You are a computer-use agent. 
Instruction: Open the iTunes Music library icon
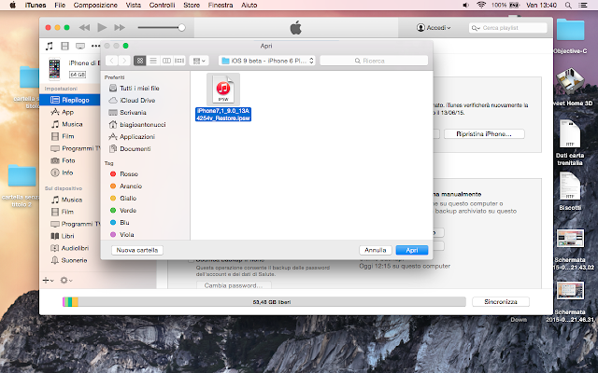click(x=50, y=46)
